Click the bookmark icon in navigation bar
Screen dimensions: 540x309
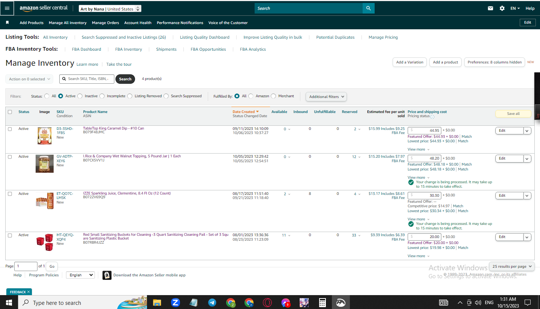[x=7, y=23]
